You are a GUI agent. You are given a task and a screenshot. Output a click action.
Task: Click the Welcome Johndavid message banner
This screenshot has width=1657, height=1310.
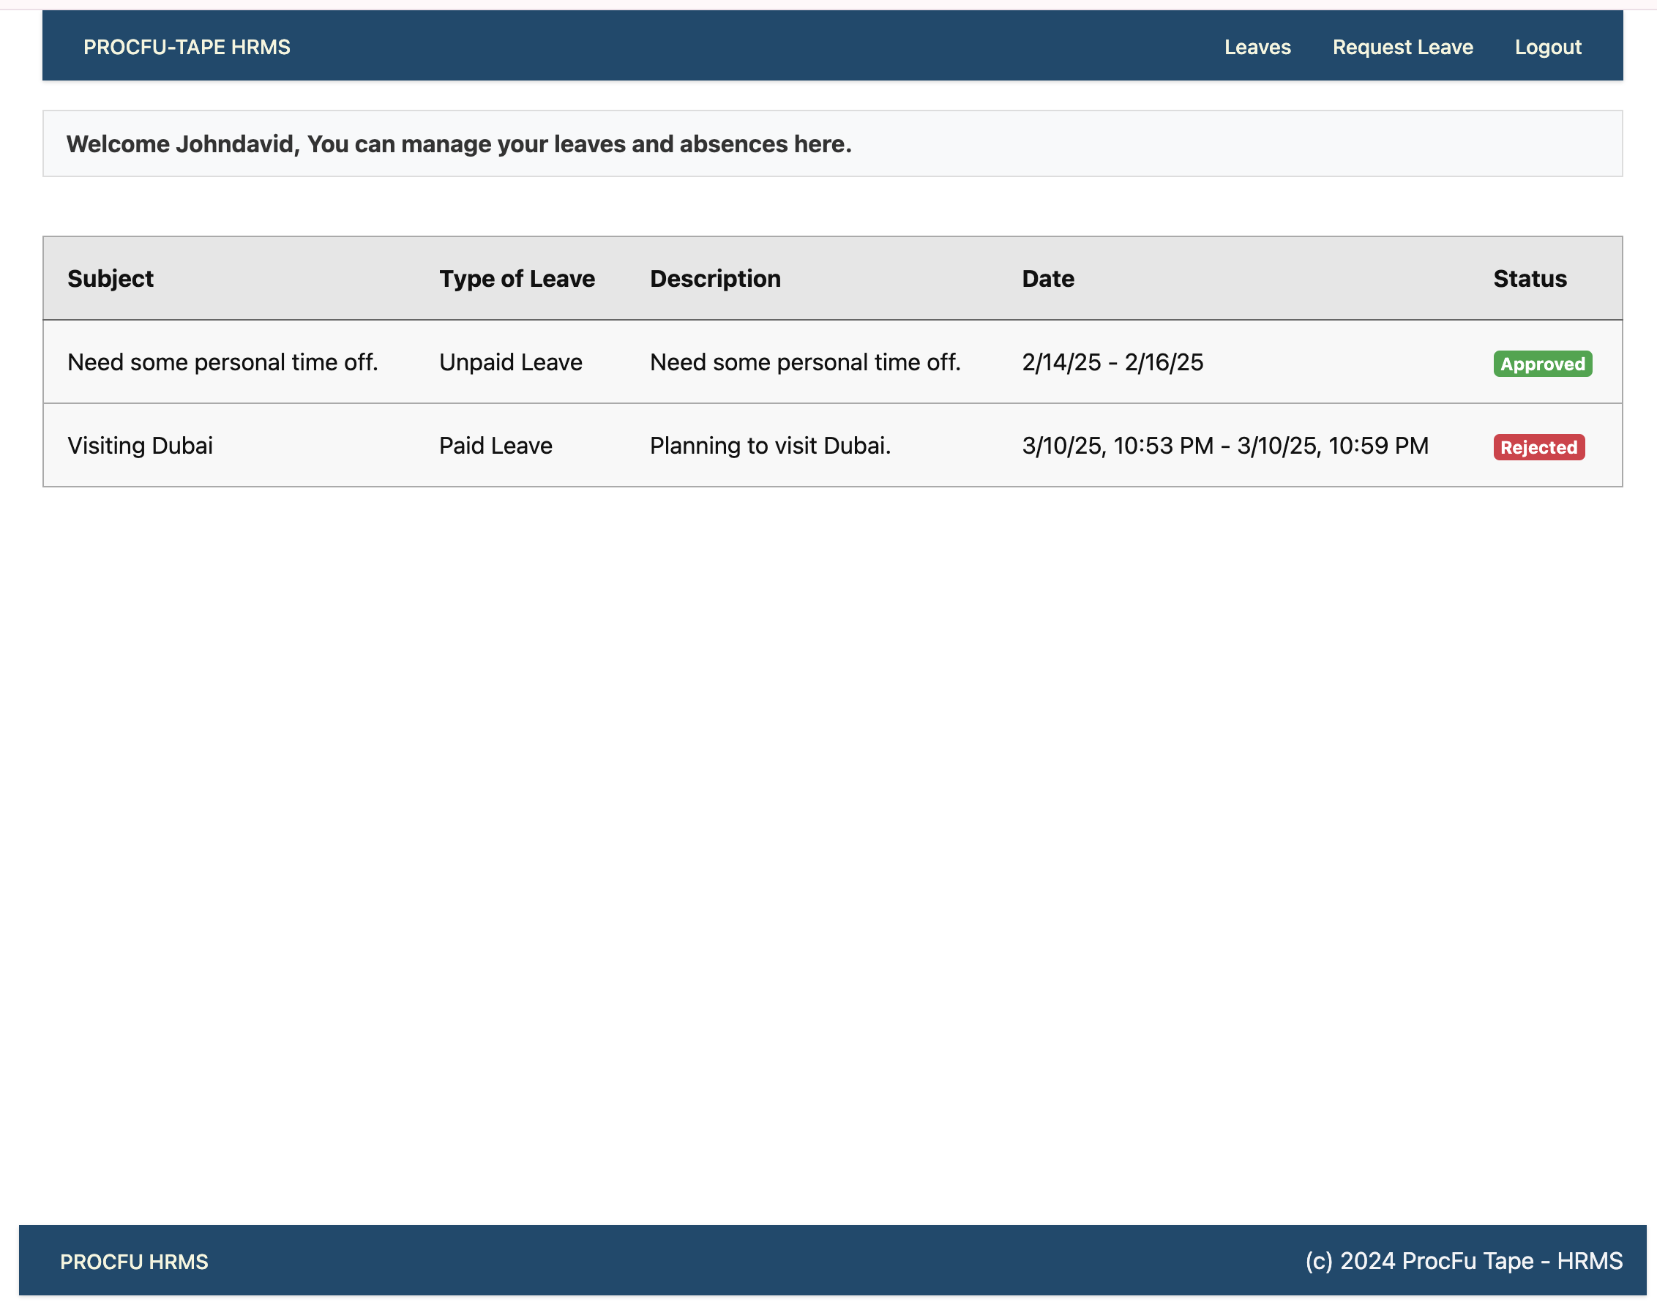pyautogui.click(x=459, y=144)
